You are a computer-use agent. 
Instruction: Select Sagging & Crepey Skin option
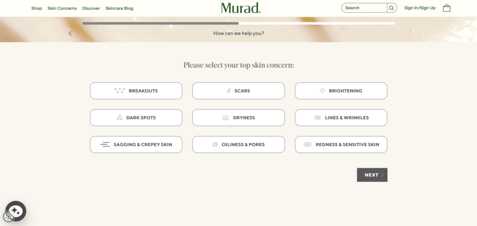136,144
